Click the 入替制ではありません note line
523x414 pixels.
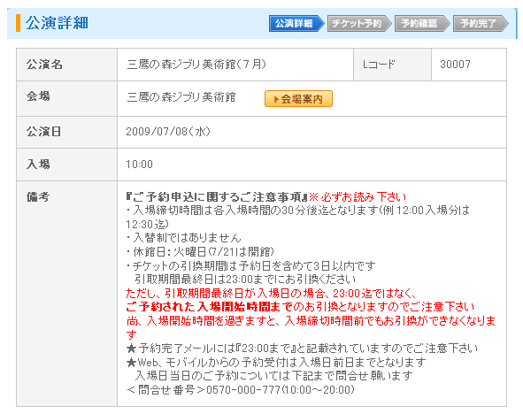pos(183,238)
